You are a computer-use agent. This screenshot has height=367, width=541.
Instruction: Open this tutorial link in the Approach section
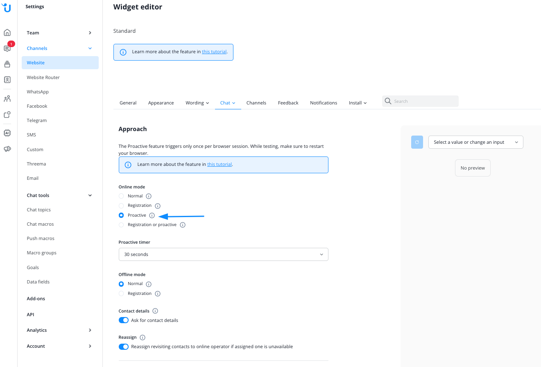pos(220,164)
